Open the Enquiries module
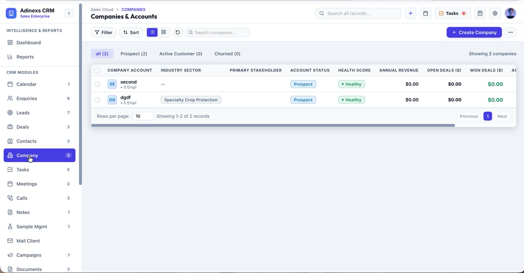This screenshot has height=273, width=524. pyautogui.click(x=39, y=98)
